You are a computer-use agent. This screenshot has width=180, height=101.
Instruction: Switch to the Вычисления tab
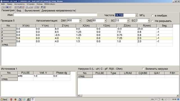coord(32,11)
